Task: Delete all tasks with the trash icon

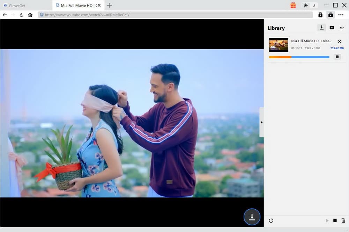Action: (343, 220)
